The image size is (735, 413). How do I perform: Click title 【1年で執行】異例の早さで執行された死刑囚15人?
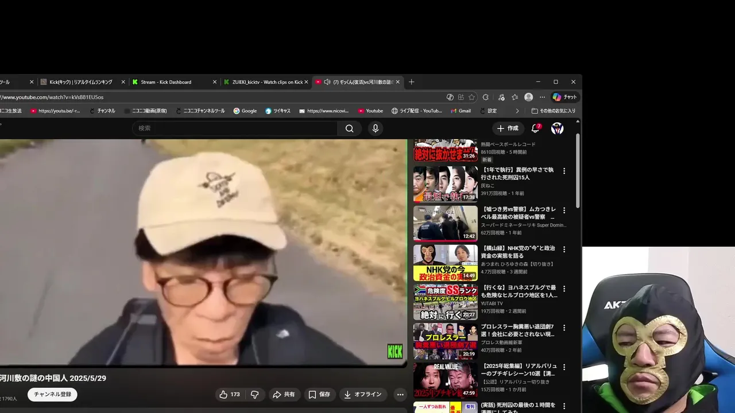coord(517,174)
